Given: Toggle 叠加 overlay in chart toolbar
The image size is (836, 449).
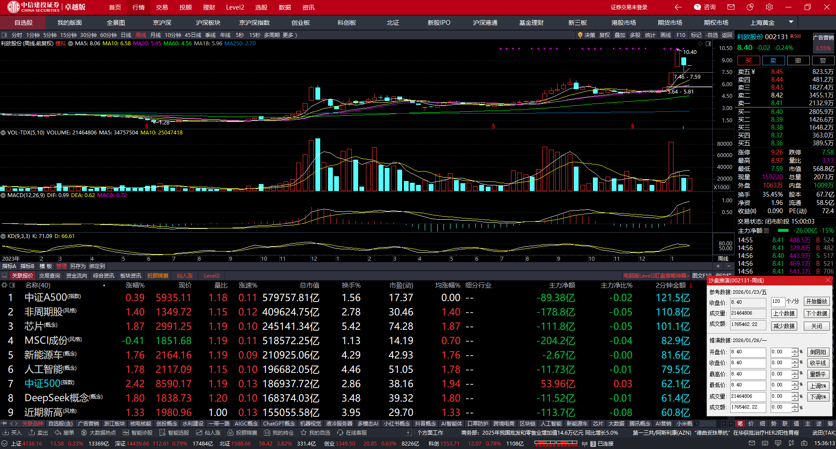Looking at the screenshot, I should click(620, 35).
